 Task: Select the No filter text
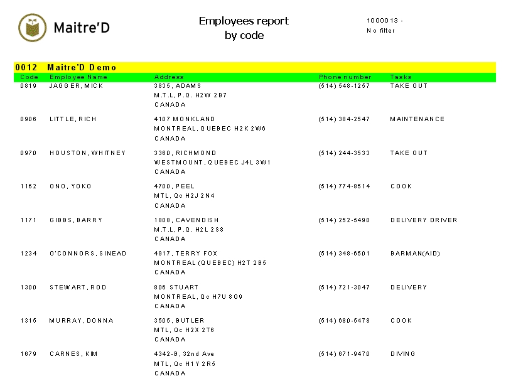click(380, 31)
